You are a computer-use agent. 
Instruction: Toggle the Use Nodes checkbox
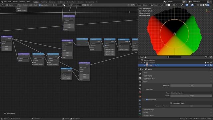point(40,5)
